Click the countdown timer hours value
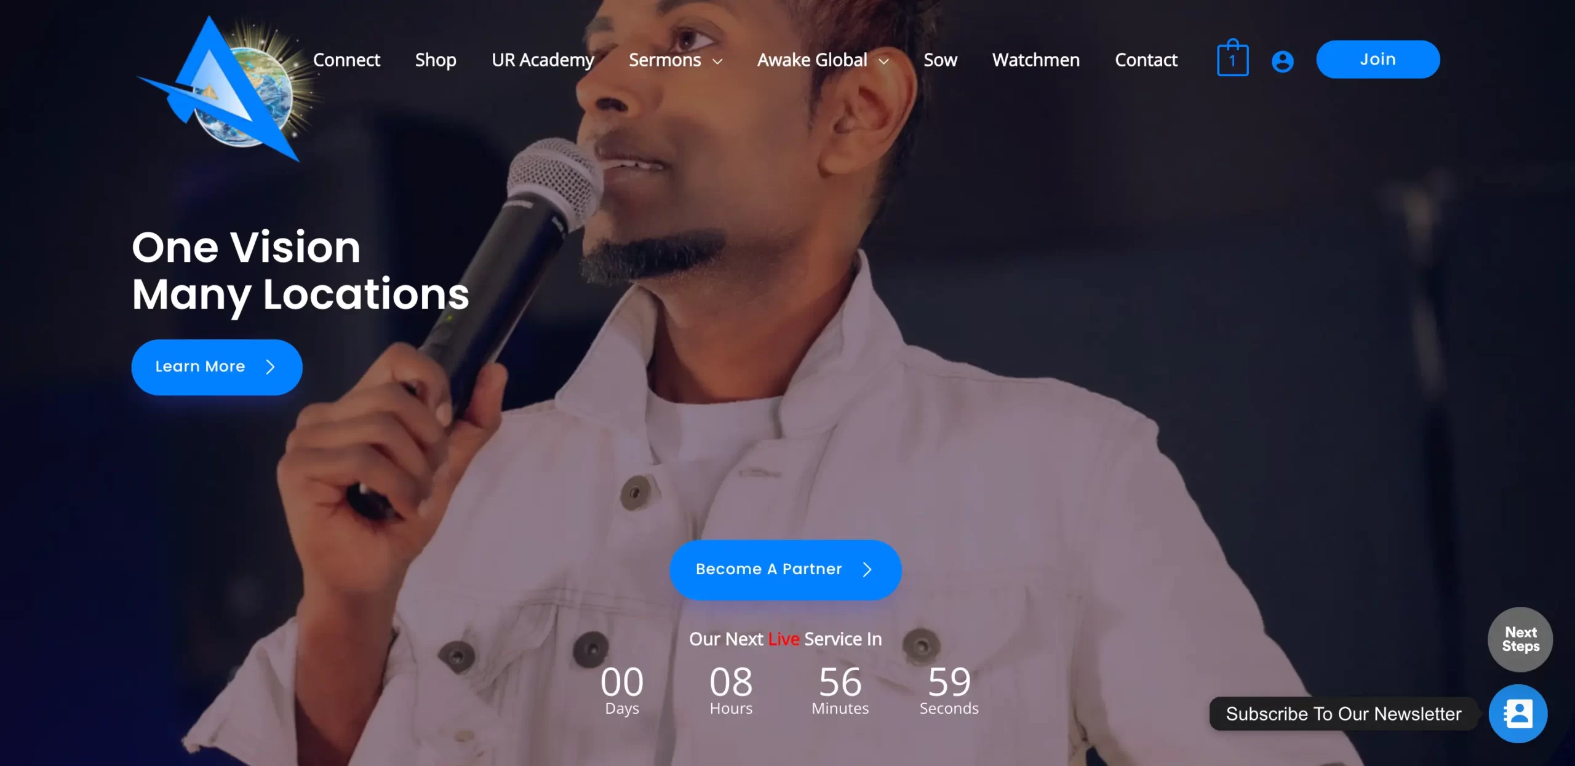The image size is (1575, 766). pyautogui.click(x=731, y=681)
